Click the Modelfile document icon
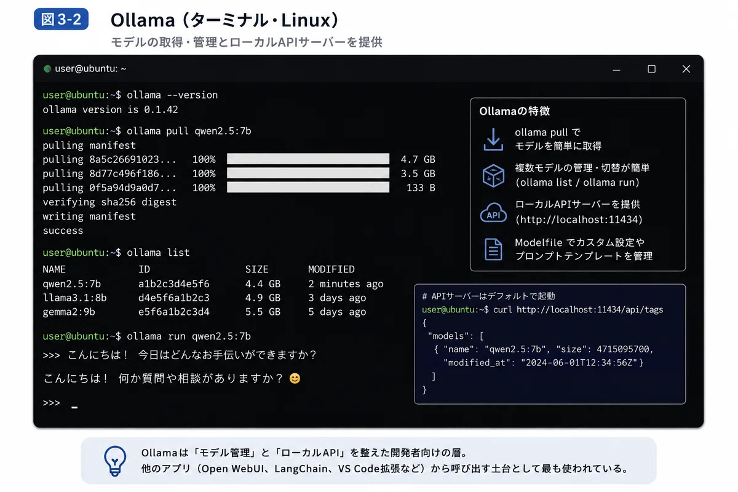The height and width of the screenshot is (492, 738). [493, 249]
